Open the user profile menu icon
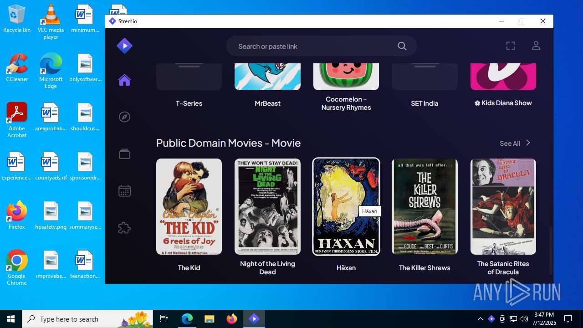The width and height of the screenshot is (583, 328). click(536, 46)
